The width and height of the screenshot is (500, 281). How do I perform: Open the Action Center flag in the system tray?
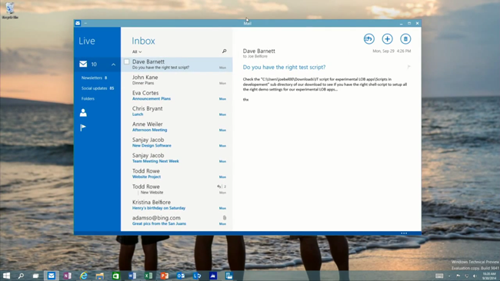pyautogui.click(x=458, y=276)
